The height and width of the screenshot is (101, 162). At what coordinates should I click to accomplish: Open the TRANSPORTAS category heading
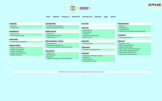(123, 24)
